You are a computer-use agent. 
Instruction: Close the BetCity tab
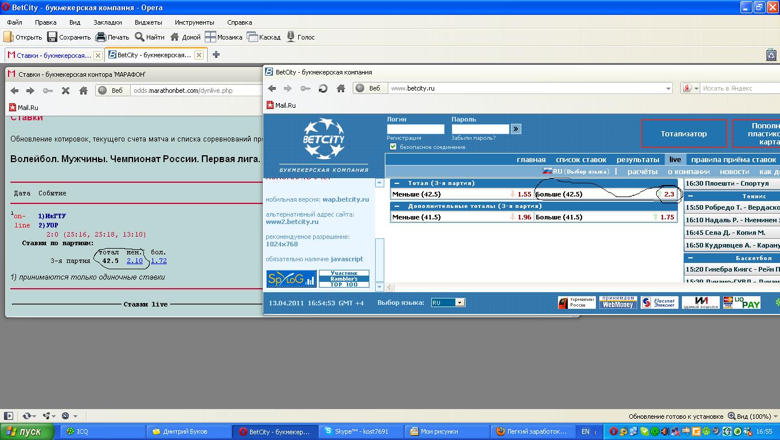point(199,55)
